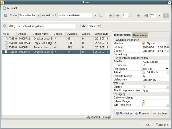Sort by the Avise column header

click(x=9, y=34)
